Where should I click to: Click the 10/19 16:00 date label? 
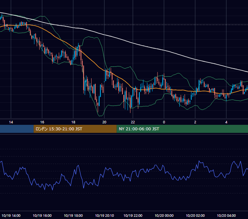point(42,215)
